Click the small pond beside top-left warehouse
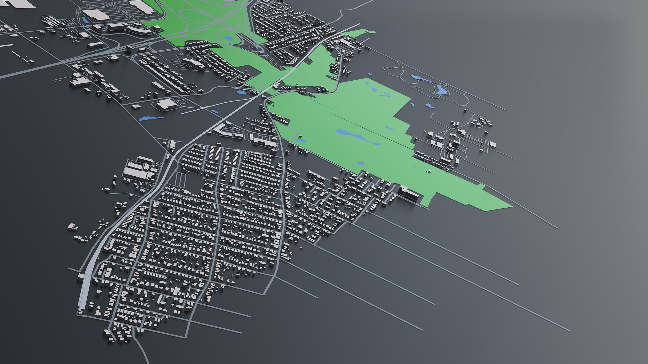Image resolution: width=648 pixels, height=364 pixels. click(x=84, y=20)
